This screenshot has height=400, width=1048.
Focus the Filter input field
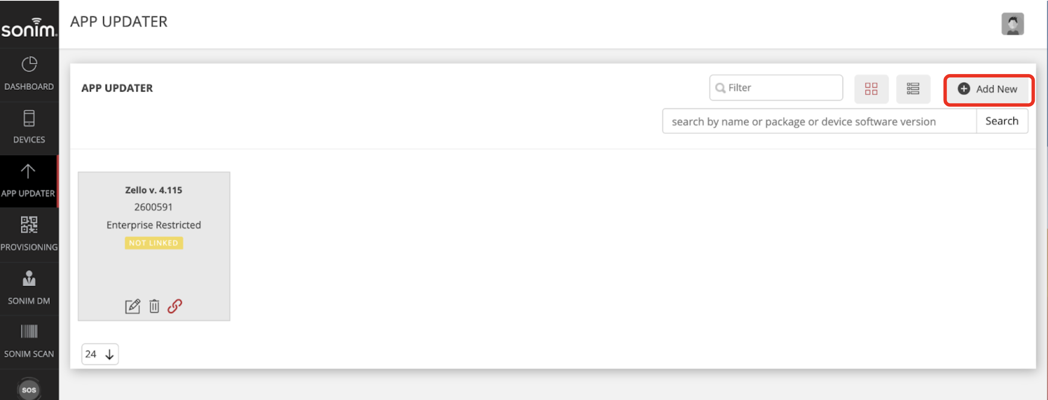(x=776, y=88)
